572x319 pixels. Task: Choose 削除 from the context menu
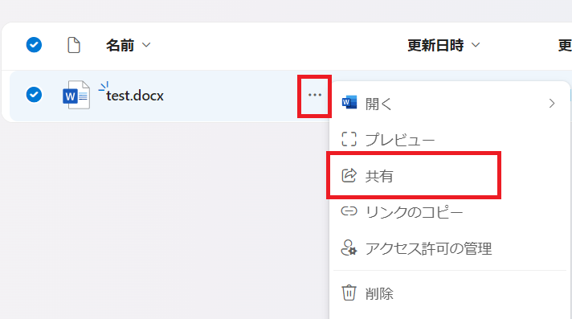[x=449, y=293]
